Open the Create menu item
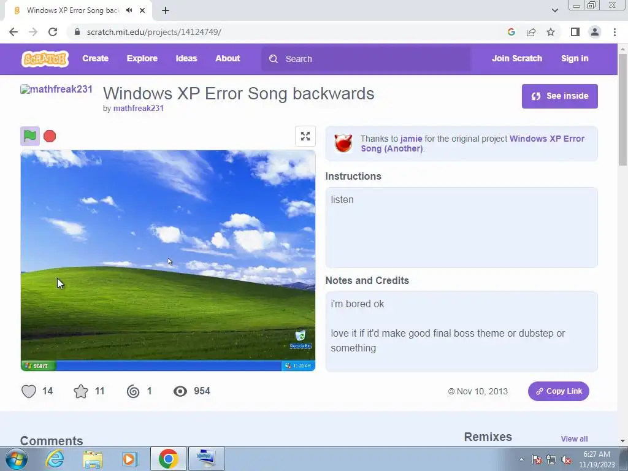628x471 pixels. coord(95,58)
